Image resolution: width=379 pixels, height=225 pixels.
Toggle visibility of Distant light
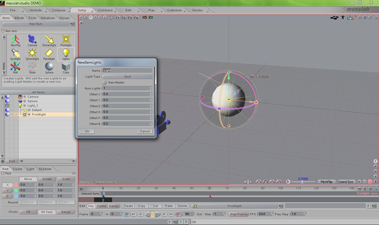7,110
